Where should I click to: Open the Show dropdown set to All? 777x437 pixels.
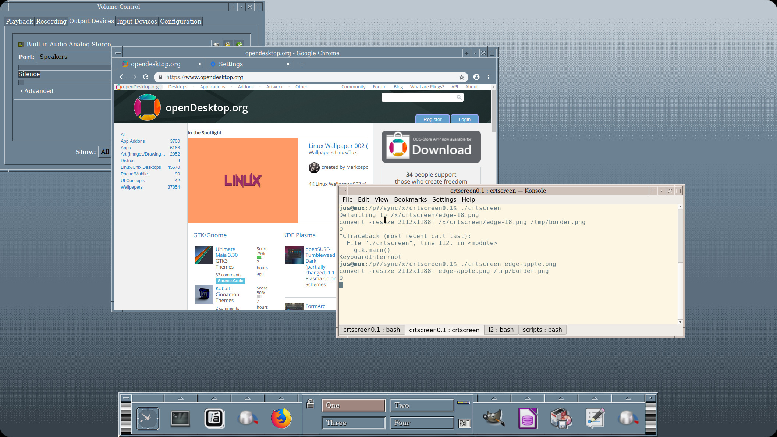coord(105,152)
